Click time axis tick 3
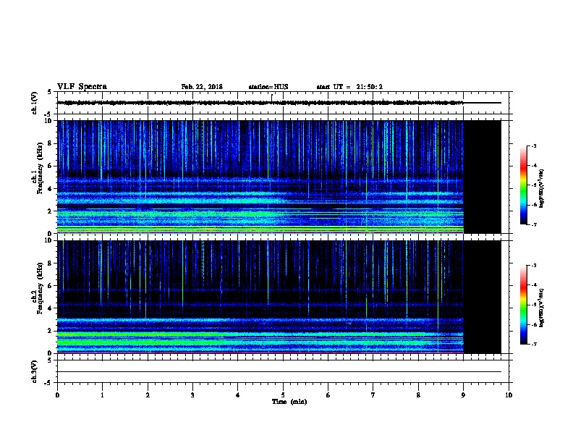Screen dimensions: 573x443 (192, 395)
